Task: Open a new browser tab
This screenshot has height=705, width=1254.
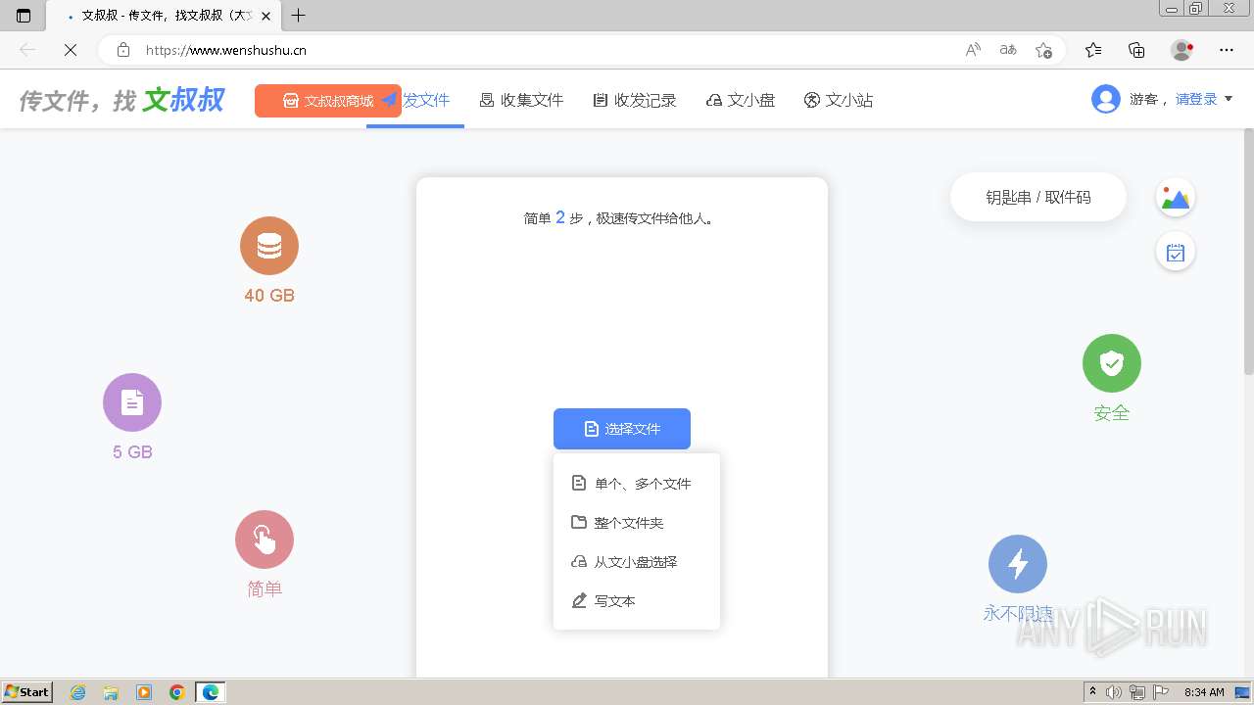Action: point(299,16)
